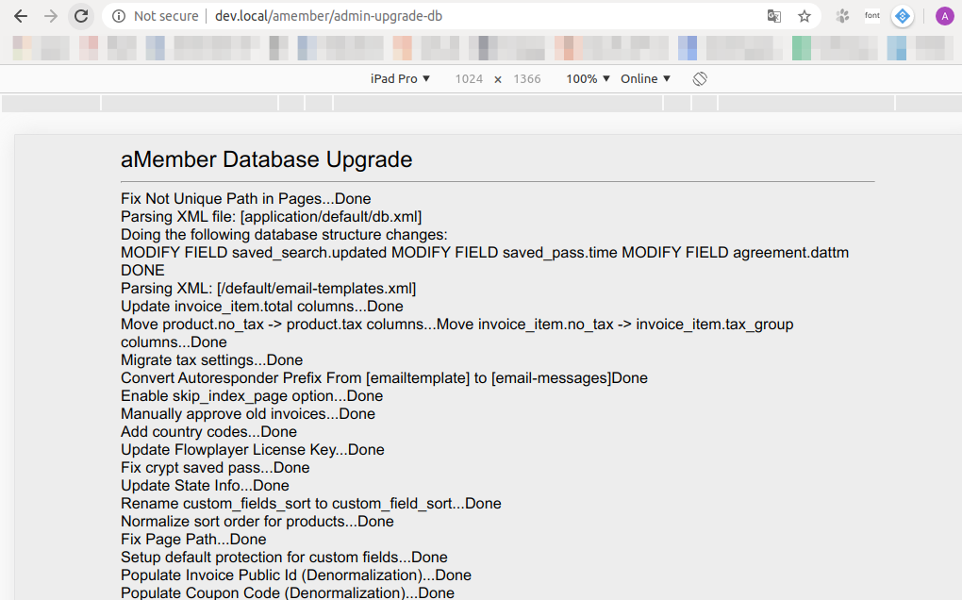Open the paw extension icon
Screen dimensions: 962x600
842,16
